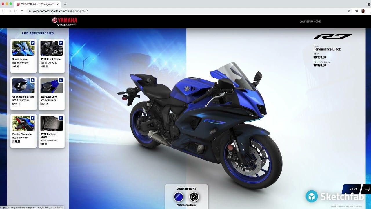This screenshot has height=209, width=371.
Task: Add the Sprint Screen accessory with plus icon
Action: 32,43
